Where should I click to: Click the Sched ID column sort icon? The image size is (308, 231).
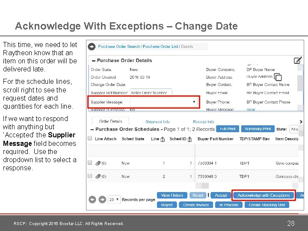(190, 139)
